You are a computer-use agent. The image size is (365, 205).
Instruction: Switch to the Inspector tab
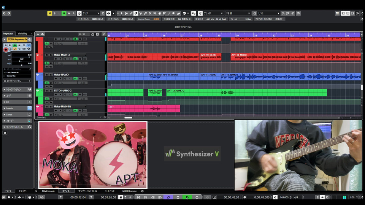pyautogui.click(x=8, y=34)
